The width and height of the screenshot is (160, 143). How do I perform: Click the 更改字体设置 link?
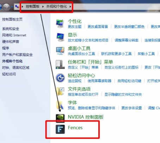131,108
